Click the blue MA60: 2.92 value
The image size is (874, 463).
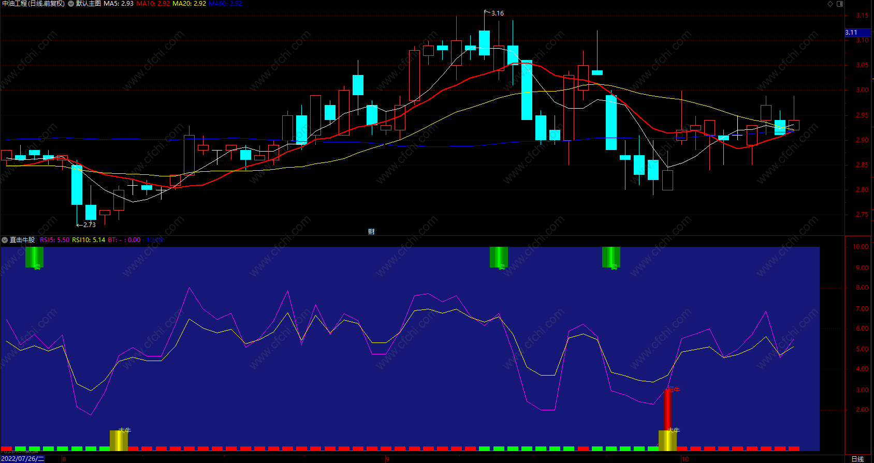tap(225, 4)
